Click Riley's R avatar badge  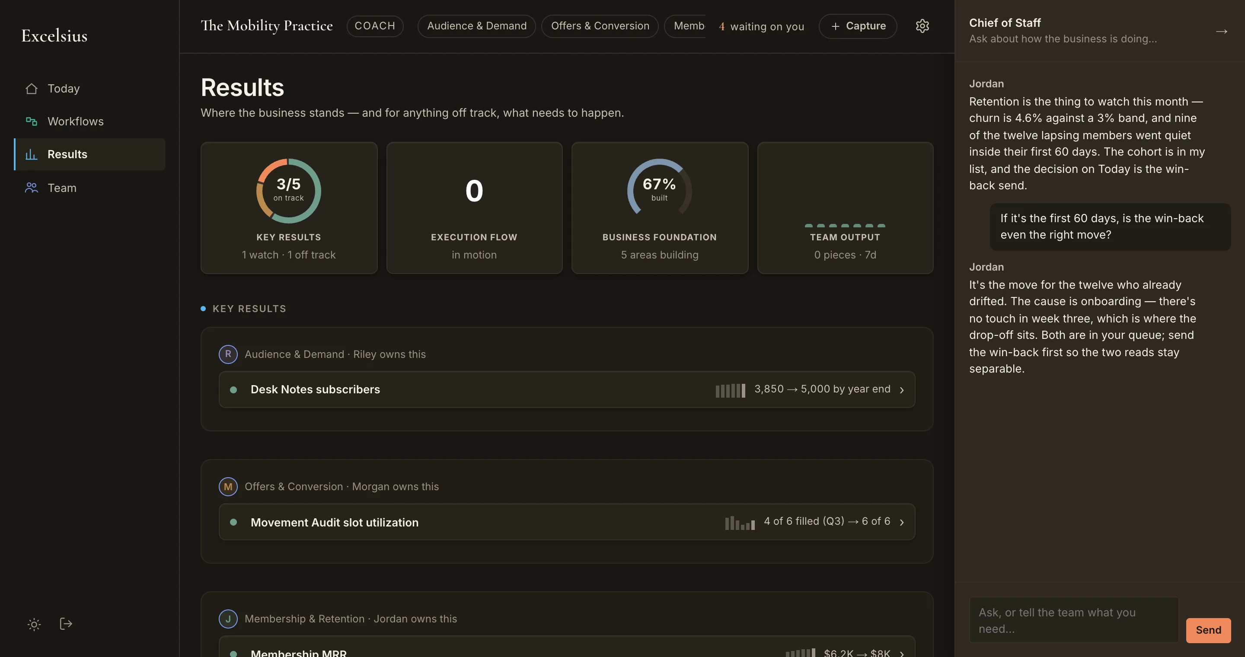pos(228,354)
